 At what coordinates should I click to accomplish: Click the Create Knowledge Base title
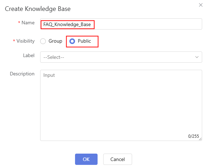click(38, 9)
